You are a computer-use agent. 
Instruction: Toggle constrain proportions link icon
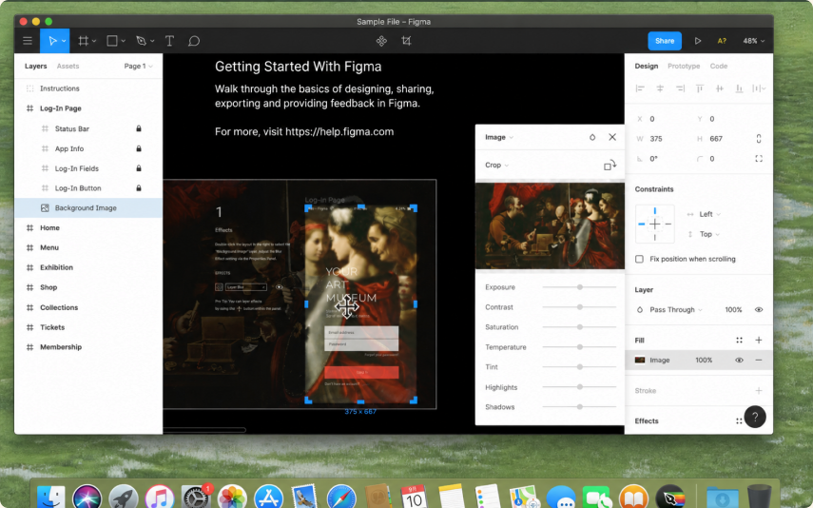click(x=759, y=139)
